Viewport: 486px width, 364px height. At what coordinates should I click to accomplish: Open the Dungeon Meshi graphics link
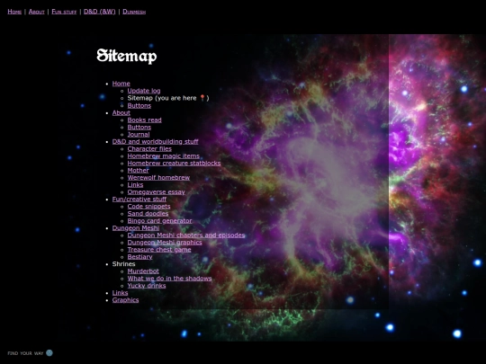(x=165, y=243)
